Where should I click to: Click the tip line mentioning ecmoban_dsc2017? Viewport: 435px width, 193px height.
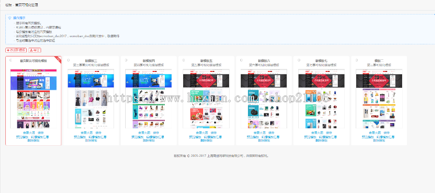pos(68,36)
